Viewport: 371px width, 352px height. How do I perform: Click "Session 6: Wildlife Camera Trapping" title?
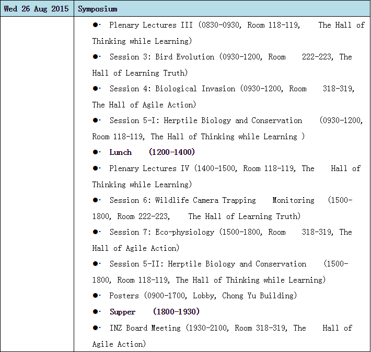(x=182, y=200)
